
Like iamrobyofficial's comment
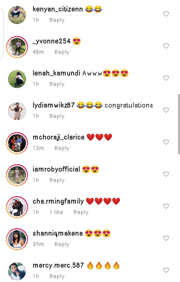pos(166,174)
